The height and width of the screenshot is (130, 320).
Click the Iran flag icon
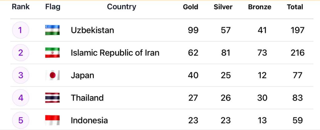coord(52,52)
